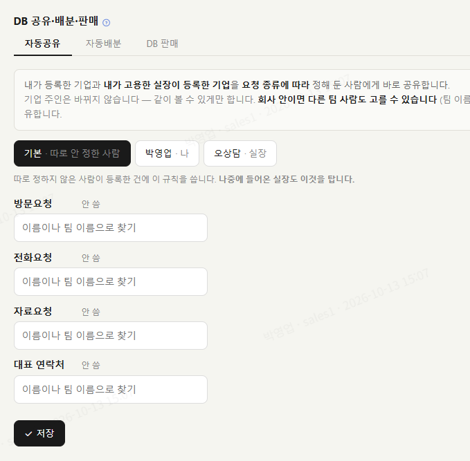This screenshot has height=461, width=470.
Task: Click the DB 공유·배분·판매 heading
Action: point(56,21)
